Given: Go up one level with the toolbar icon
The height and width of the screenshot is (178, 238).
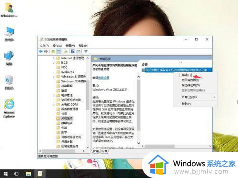Looking at the screenshot, I should (x=53, y=51).
